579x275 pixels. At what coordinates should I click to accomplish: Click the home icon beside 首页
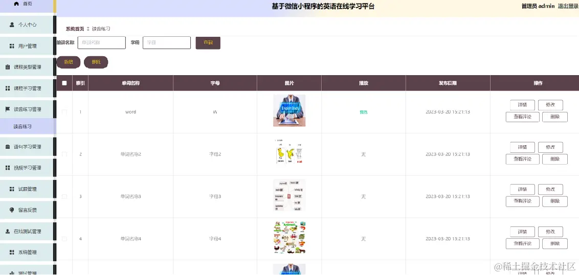coord(16,4)
